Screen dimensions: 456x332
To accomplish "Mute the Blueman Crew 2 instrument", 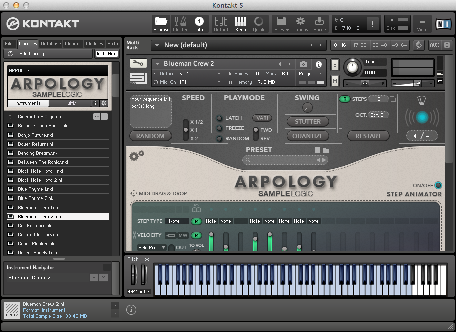I will [x=335, y=81].
